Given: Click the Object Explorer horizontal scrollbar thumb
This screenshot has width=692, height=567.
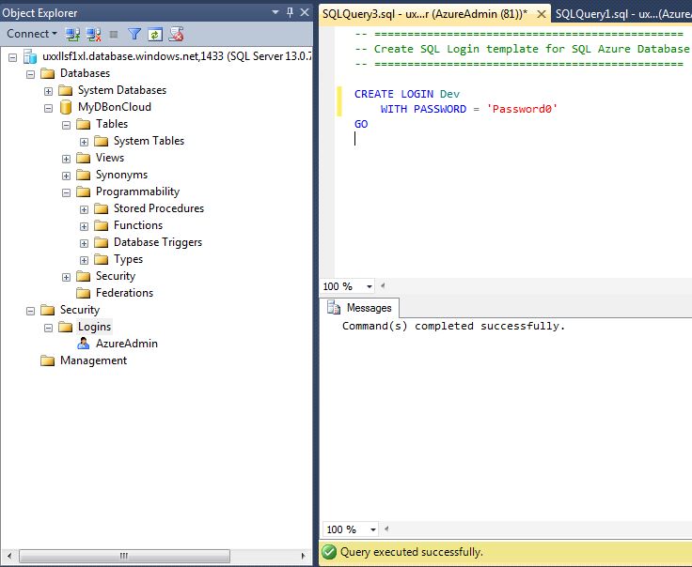Looking at the screenshot, I should click(124, 556).
